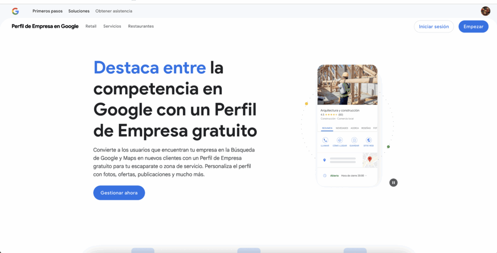Click the Google logo in the header
This screenshot has width=497, height=253.
(15, 11)
